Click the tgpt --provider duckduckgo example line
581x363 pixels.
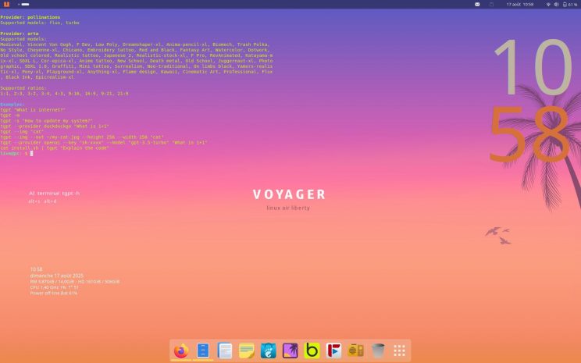55,126
